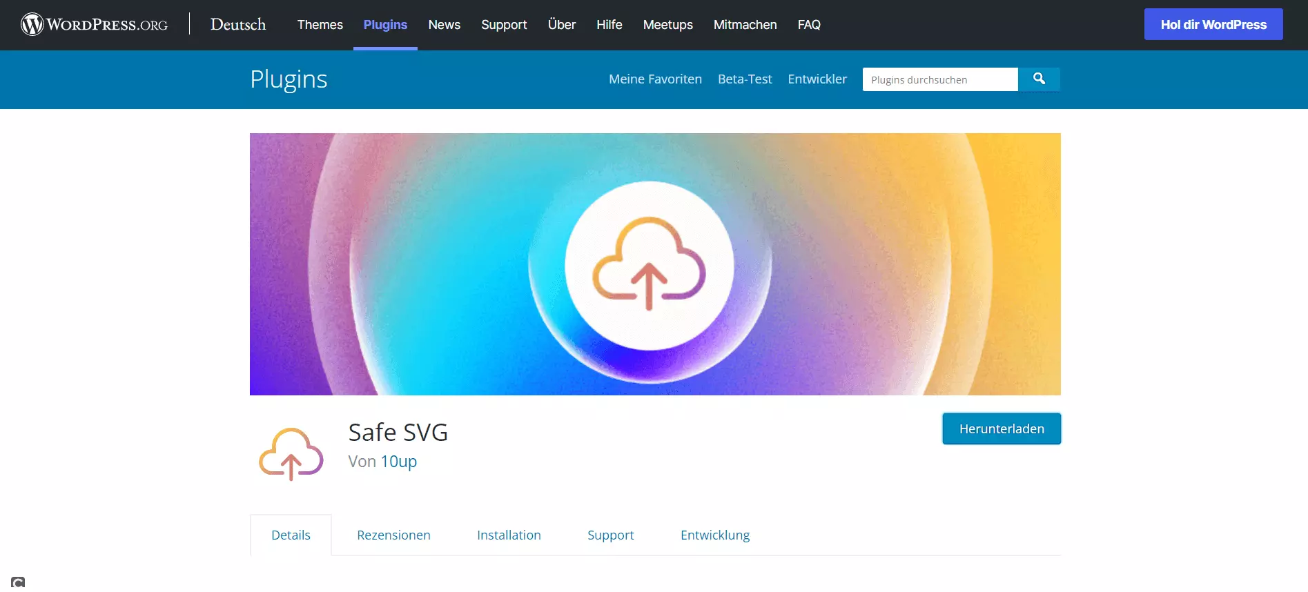Switch to the Rezensionen tab

coord(393,535)
